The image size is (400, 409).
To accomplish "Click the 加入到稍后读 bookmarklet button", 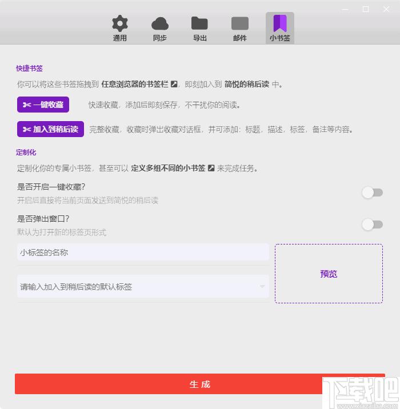I will (x=50, y=129).
